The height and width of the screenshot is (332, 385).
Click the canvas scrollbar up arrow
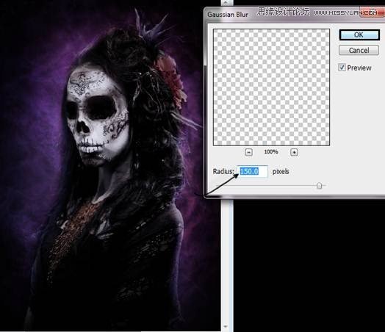click(226, 2)
